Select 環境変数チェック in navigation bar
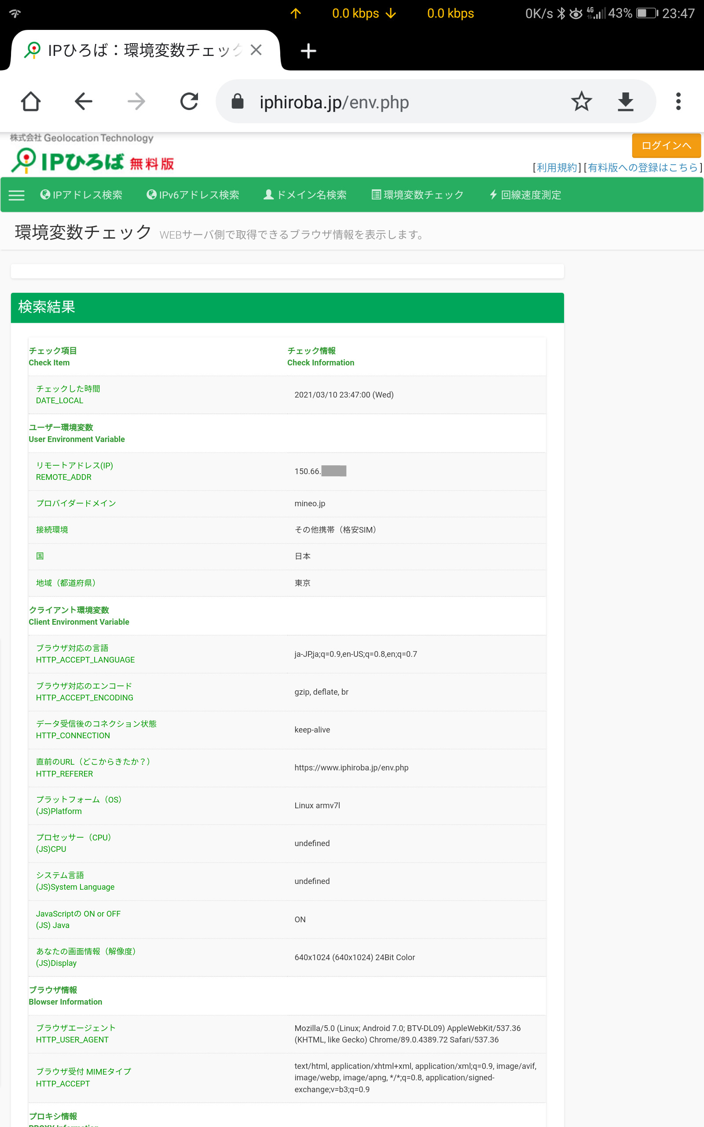Screen dimensions: 704x1127 coord(418,195)
